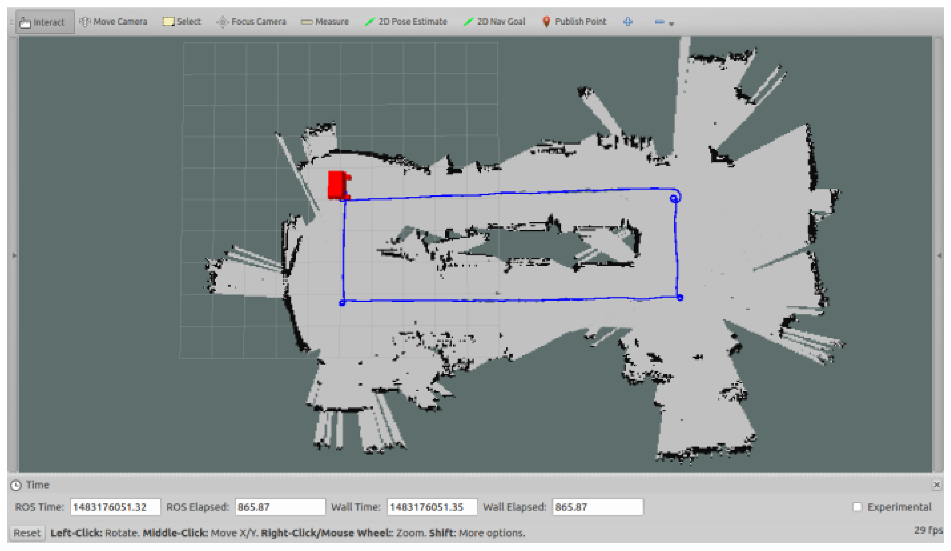Click the blue plus add-tool icon
This screenshot has width=951, height=551.
628,22
